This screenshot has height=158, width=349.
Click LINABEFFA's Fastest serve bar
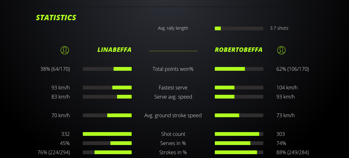[107, 88]
